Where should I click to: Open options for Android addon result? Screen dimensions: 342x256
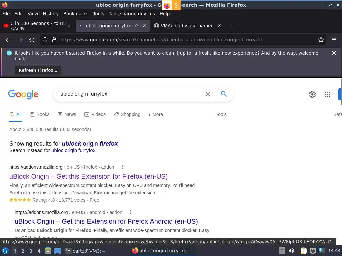click(131, 212)
